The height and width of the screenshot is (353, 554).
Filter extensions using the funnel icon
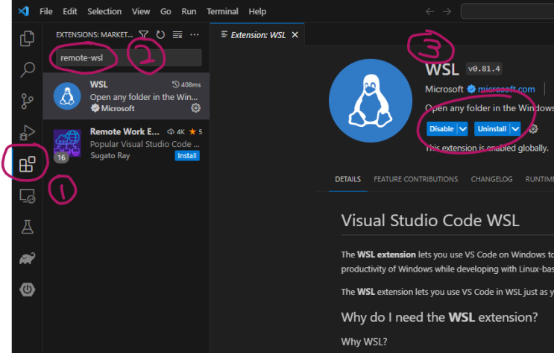coord(143,34)
